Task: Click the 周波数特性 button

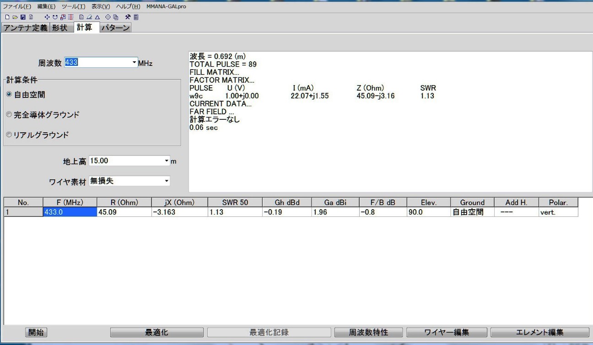Action: [368, 333]
